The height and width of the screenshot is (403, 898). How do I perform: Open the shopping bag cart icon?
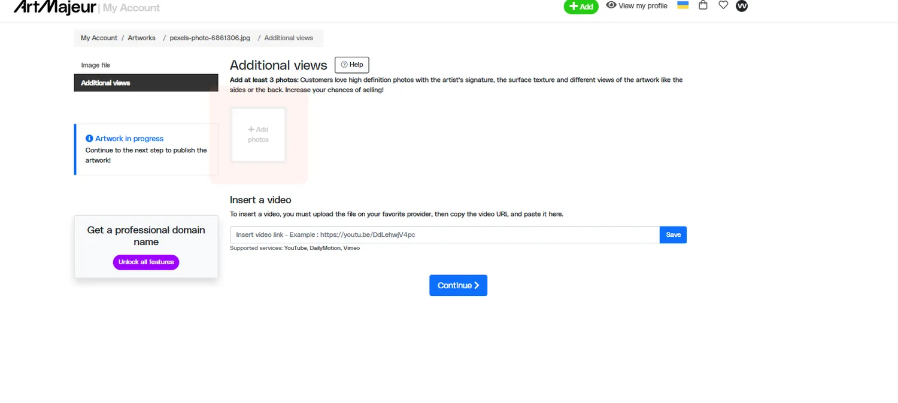[703, 5]
